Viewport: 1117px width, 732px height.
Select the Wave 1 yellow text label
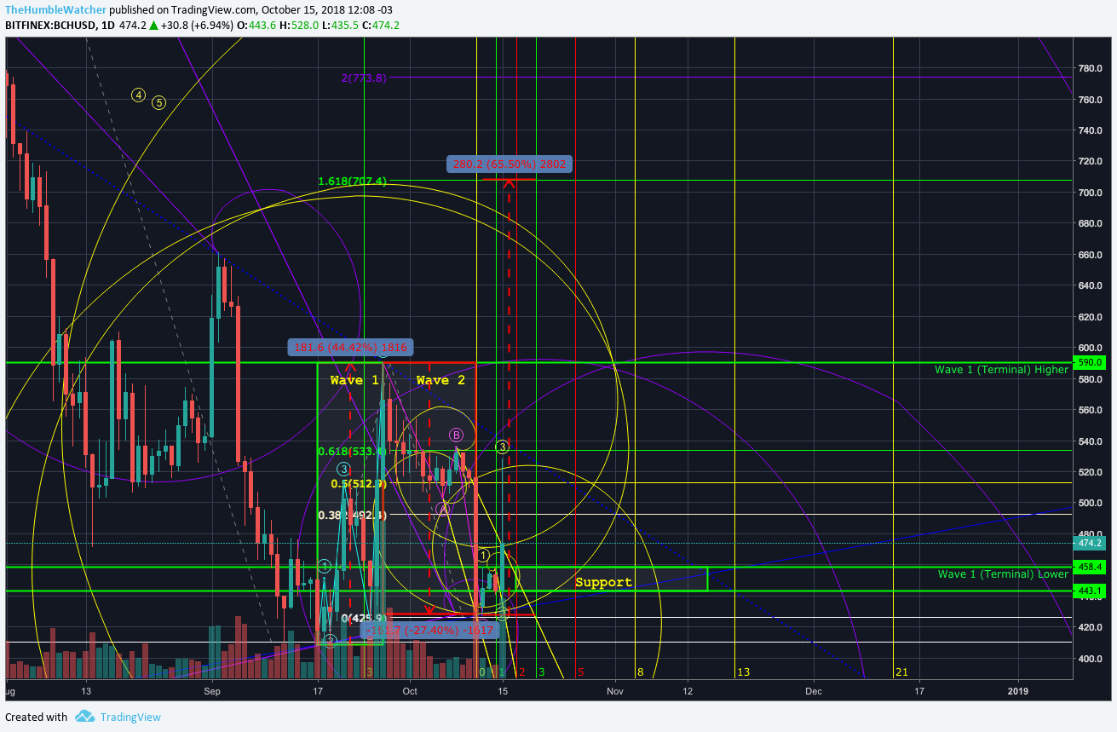point(354,380)
